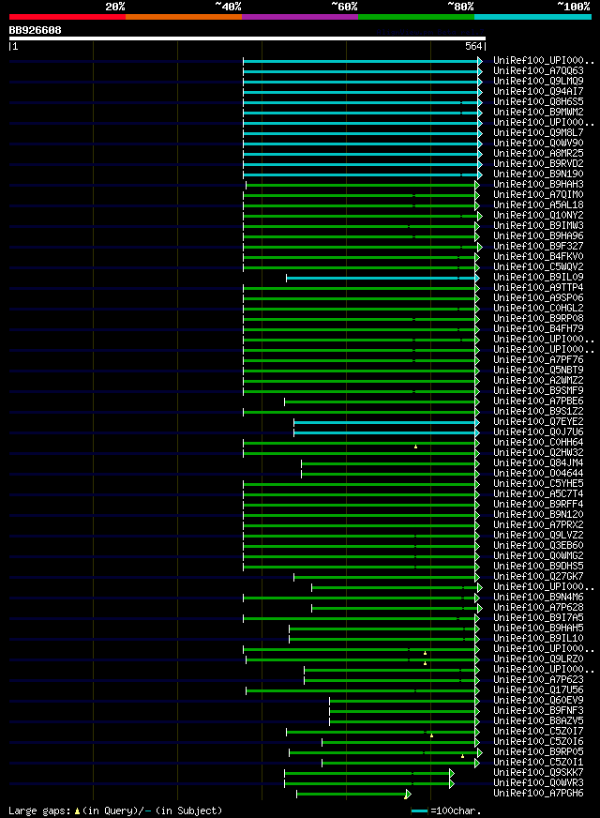Viewport: 600px width, 818px height.
Task: Select the UniRef100_B9RFF4 label
Action: coord(538,505)
